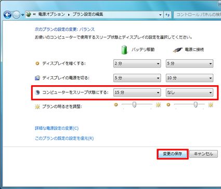Image resolution: width=221 pixels, height=189 pixels.
Task: Open battery dim display dropdown showing 2 分
Action: 137,63
